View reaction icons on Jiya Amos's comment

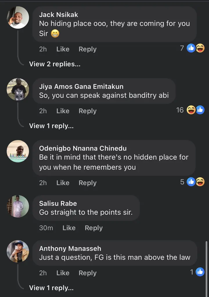[195, 110]
